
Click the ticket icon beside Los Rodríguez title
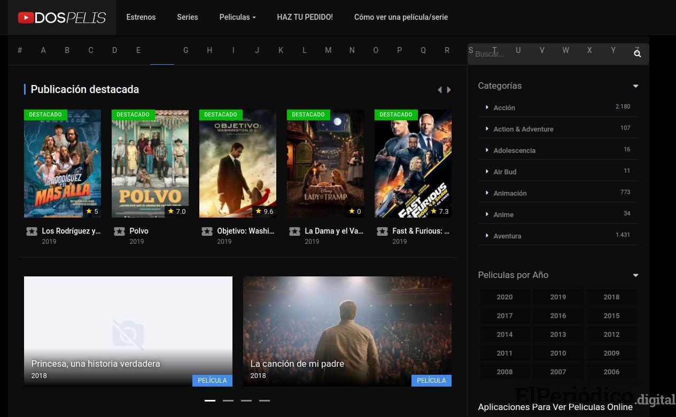coord(32,231)
